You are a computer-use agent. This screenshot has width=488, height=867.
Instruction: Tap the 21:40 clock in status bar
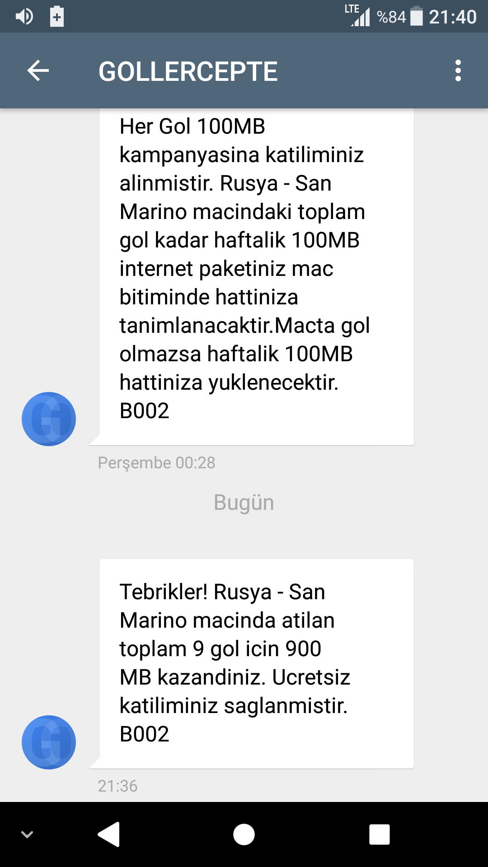[452, 17]
